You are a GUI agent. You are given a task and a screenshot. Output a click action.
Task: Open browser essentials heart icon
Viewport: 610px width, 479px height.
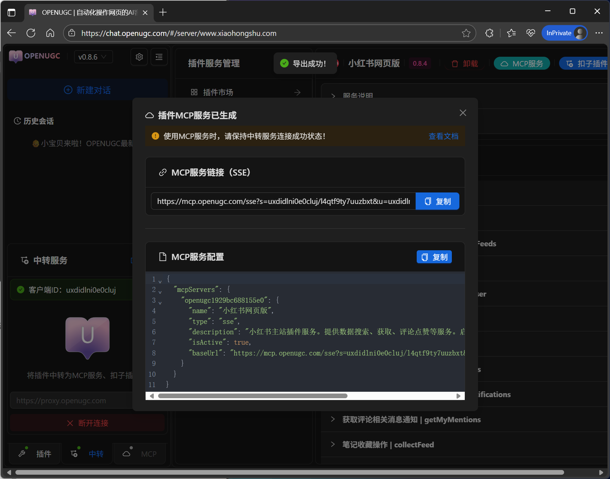(531, 33)
